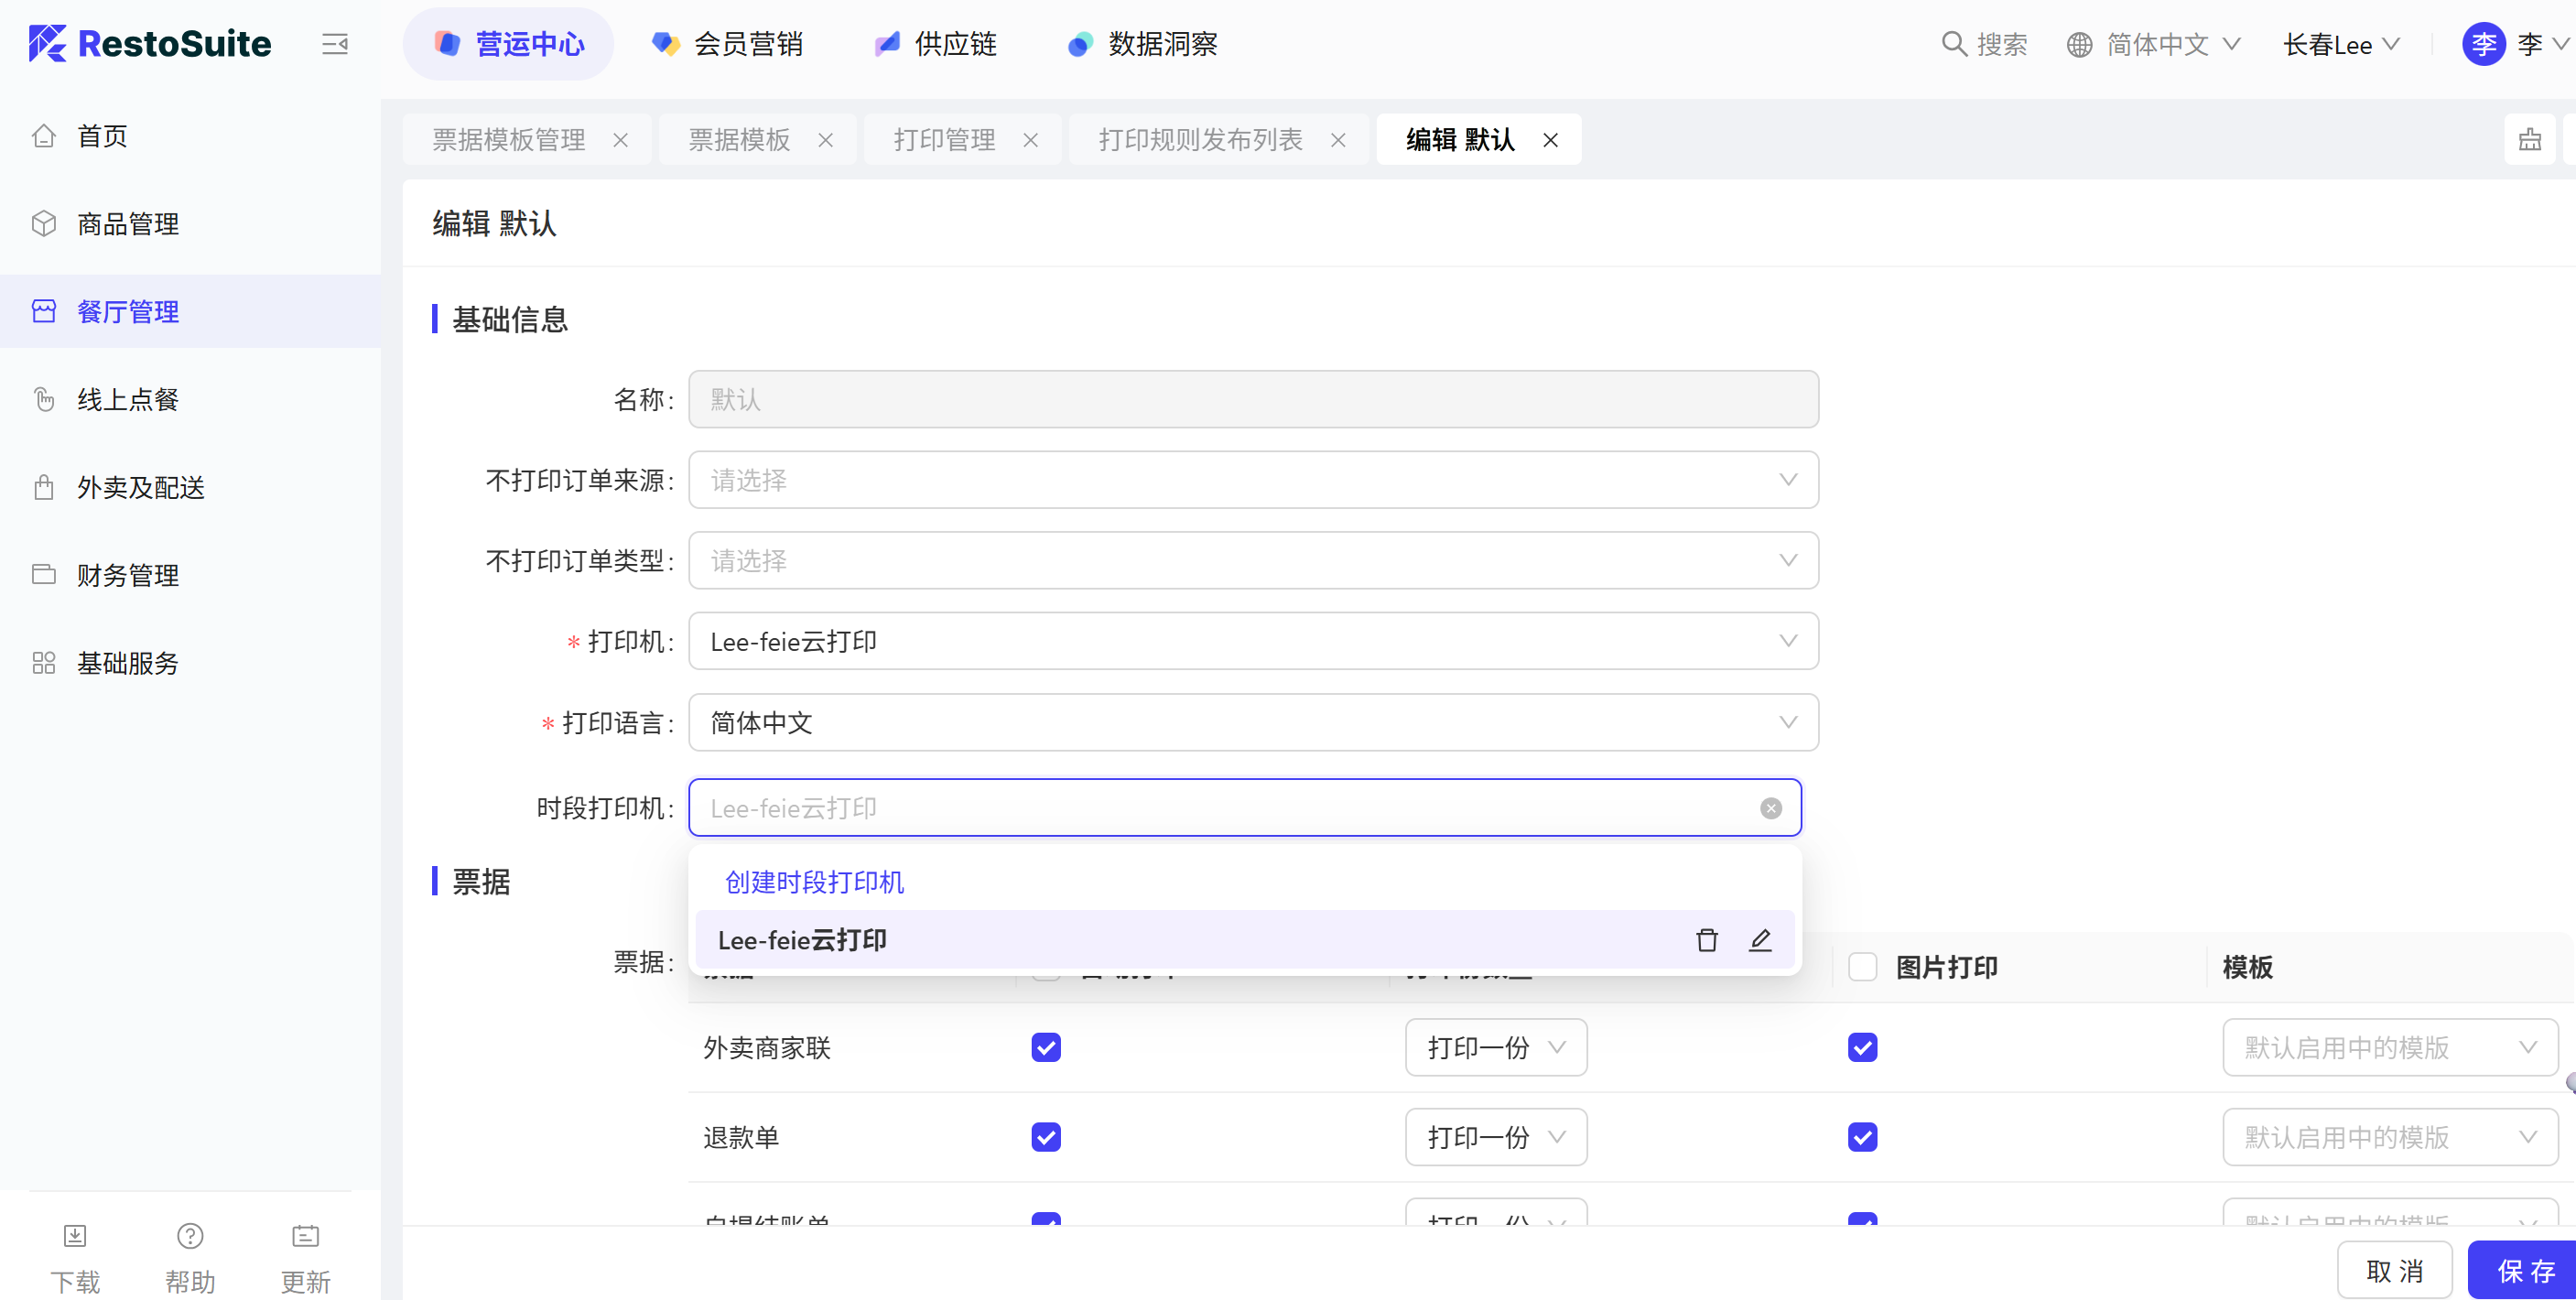The image size is (2576, 1300).
Task: Toggle the 图片打印 header checkbox
Action: pos(1862,967)
